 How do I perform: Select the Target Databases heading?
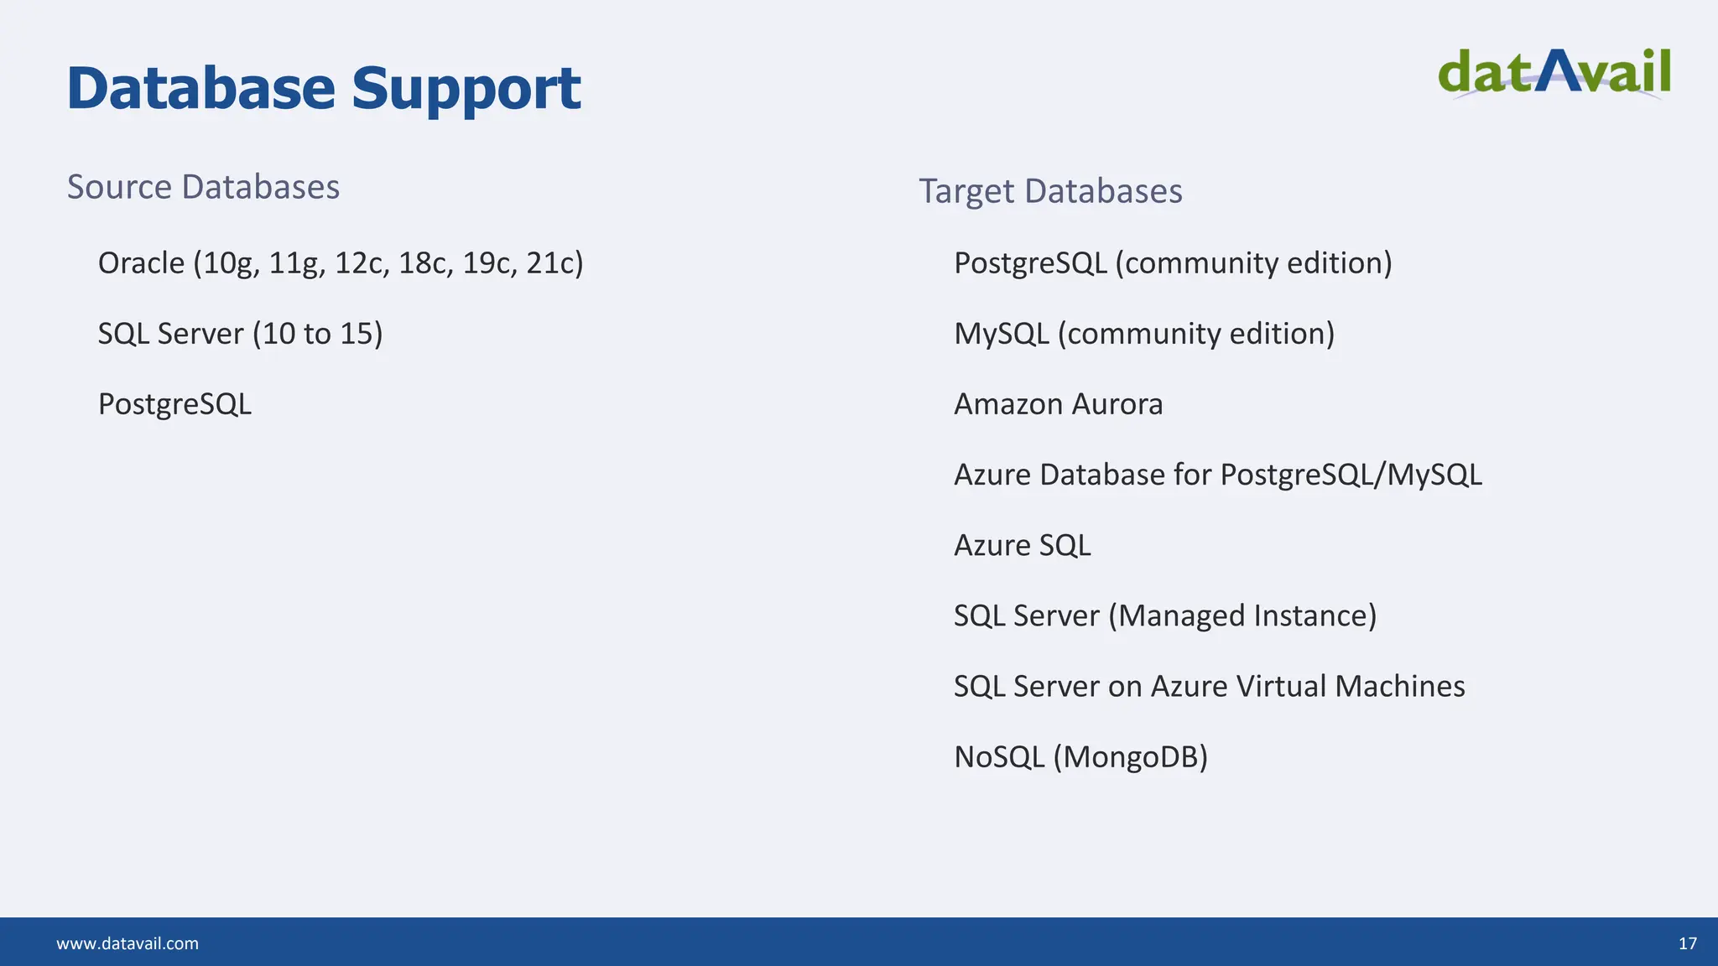[x=1050, y=191]
